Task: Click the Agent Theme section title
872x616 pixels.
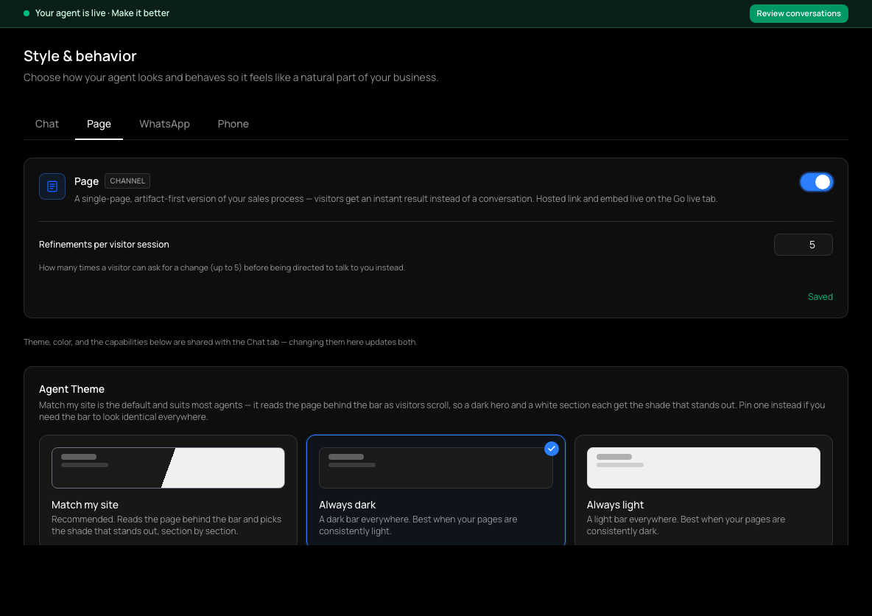Action: (x=71, y=390)
